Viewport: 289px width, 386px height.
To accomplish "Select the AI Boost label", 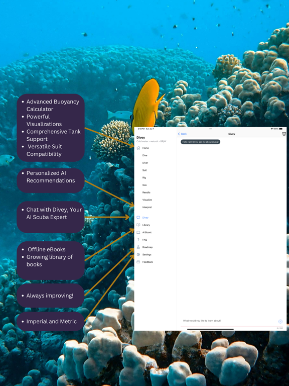I will [x=147, y=232].
